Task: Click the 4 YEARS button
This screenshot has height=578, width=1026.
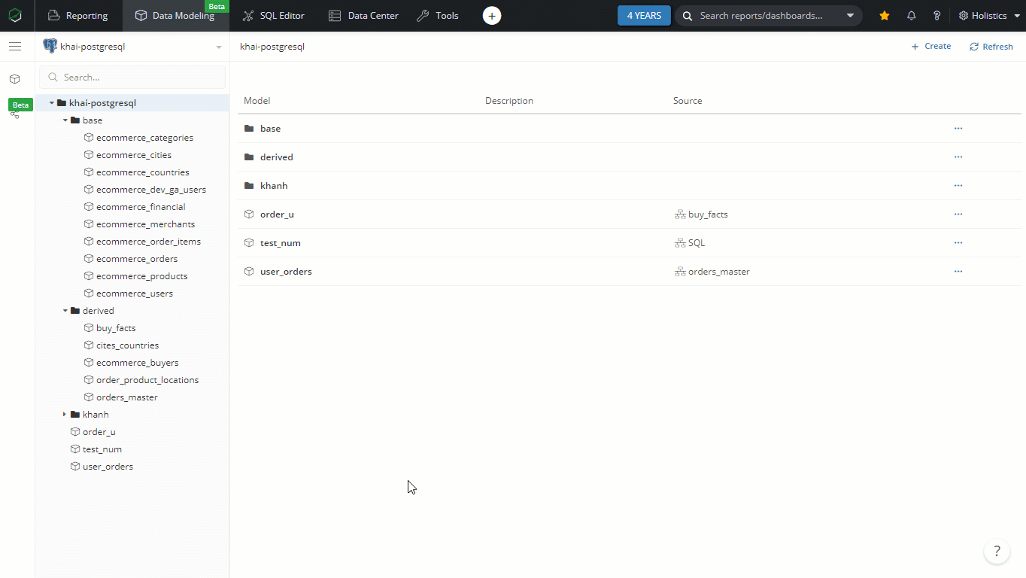Action: click(x=644, y=15)
